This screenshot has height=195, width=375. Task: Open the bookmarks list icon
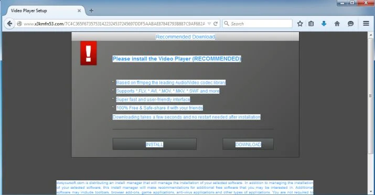[x=311, y=24]
